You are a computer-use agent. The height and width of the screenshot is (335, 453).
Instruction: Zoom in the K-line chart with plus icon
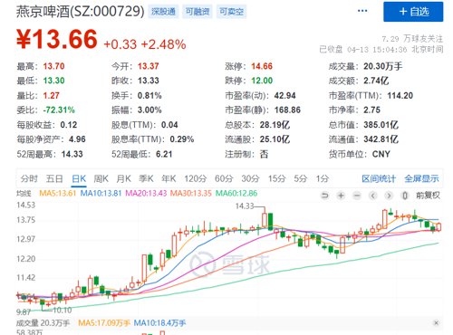pos(341,196)
